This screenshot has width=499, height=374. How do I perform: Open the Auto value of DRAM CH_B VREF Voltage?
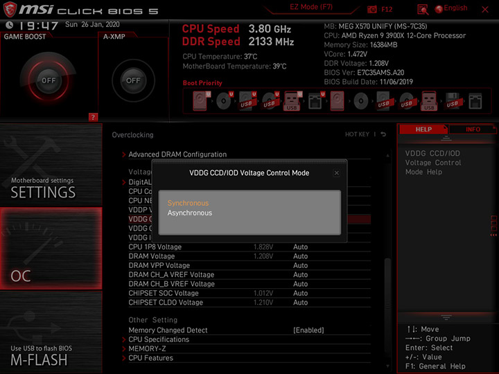(300, 284)
